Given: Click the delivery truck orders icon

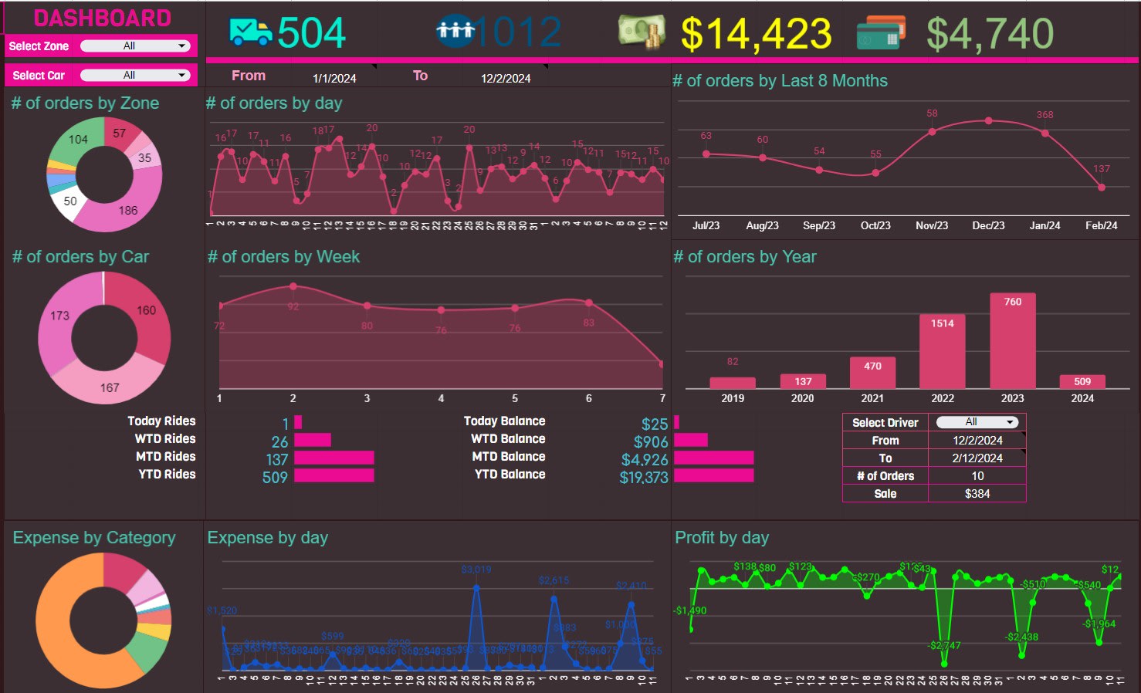Looking at the screenshot, I should [251, 32].
